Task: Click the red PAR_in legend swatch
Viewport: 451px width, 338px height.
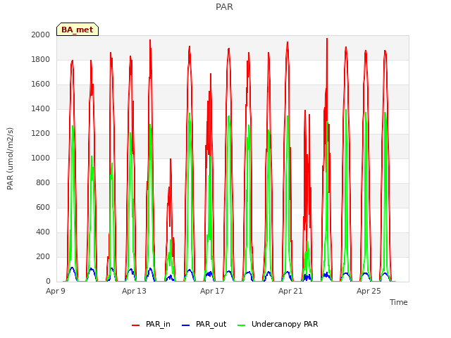Action: pyautogui.click(x=135, y=325)
